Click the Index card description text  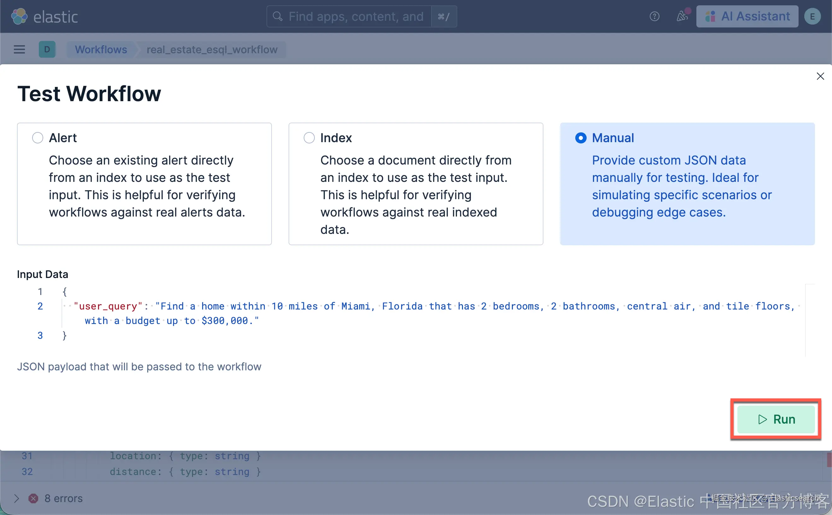coord(415,195)
